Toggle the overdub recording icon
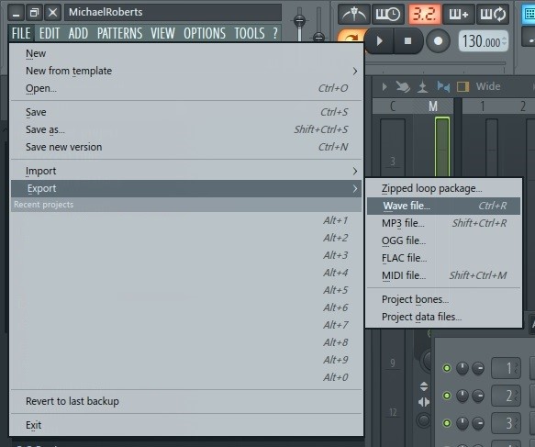 point(458,15)
